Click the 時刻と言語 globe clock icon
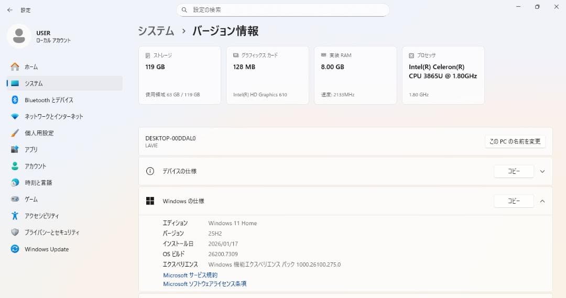This screenshot has height=298, width=566. click(15, 183)
